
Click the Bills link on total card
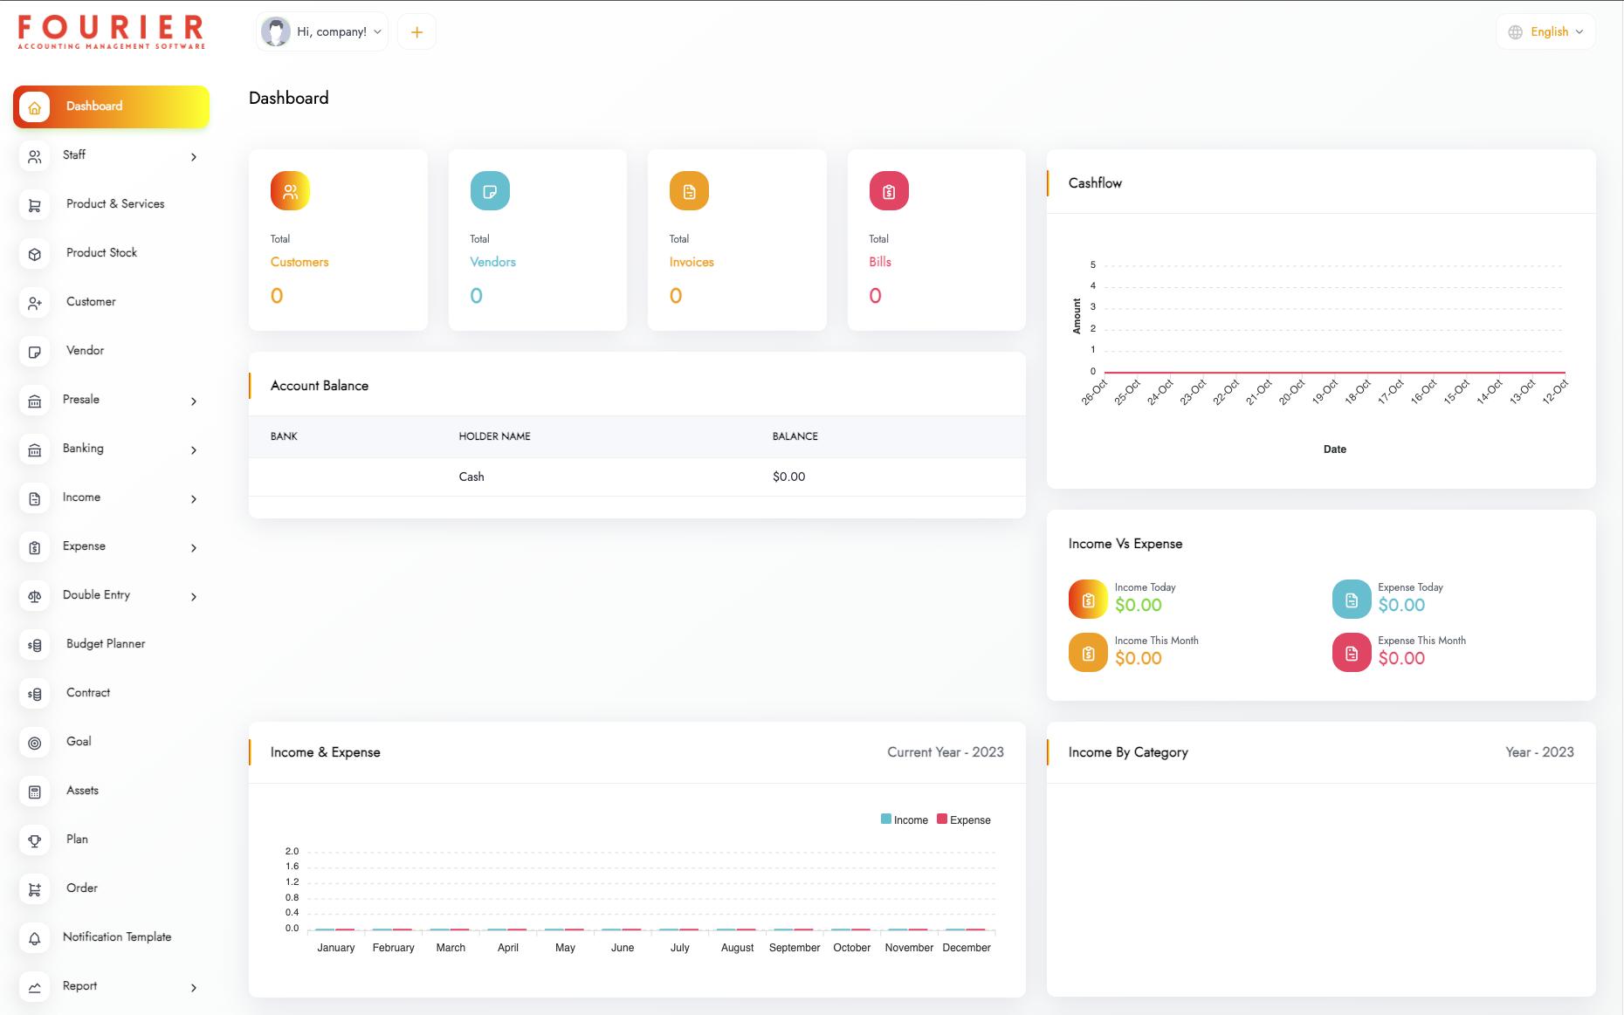pyautogui.click(x=880, y=262)
